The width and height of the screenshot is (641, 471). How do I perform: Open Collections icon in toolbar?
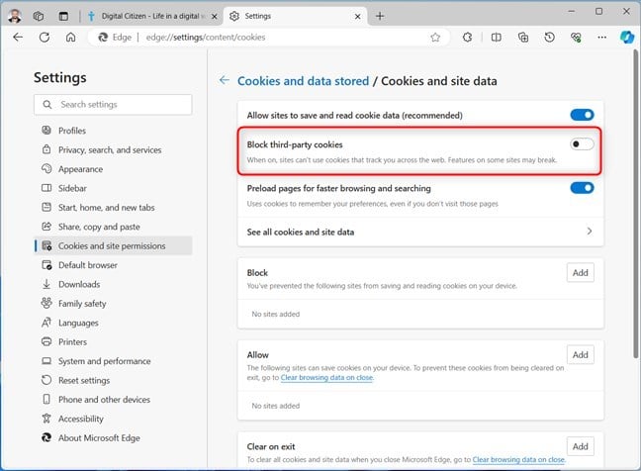point(523,38)
